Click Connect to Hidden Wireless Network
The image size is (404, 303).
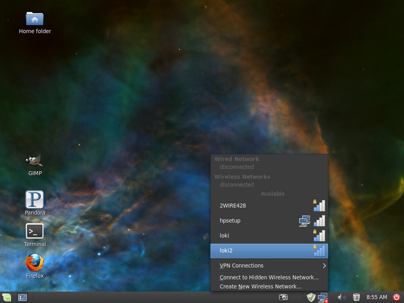pyautogui.click(x=269, y=277)
